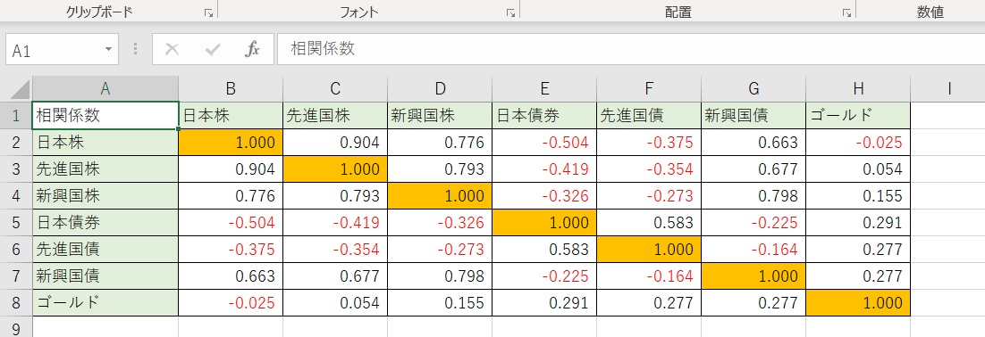The height and width of the screenshot is (337, 985).
Task: Click orange cell C3 with 1.000
Action: 335,169
